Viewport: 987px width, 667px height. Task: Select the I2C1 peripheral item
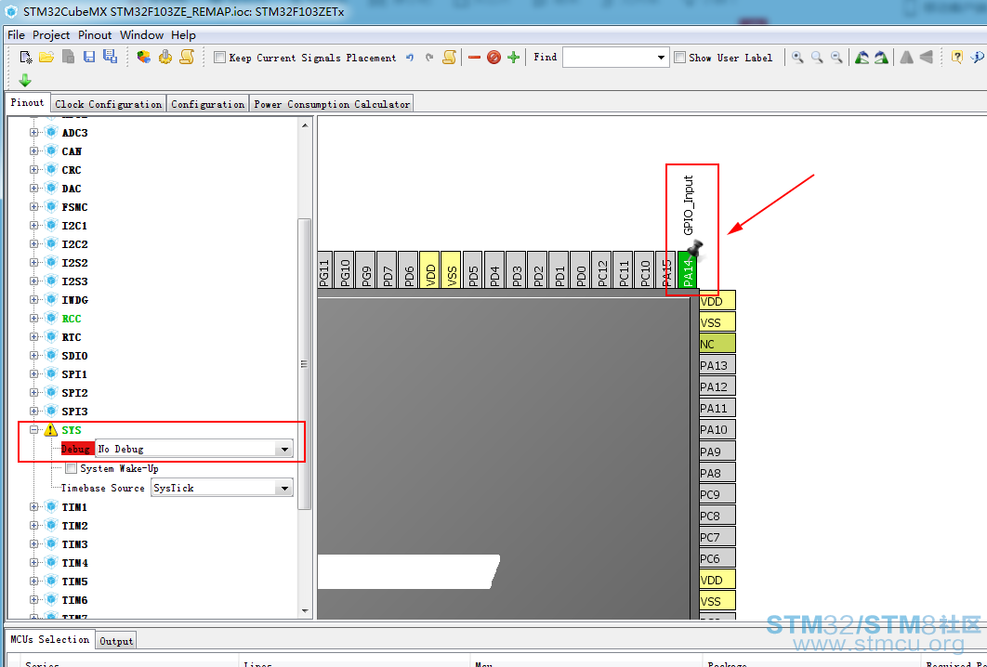pos(74,225)
